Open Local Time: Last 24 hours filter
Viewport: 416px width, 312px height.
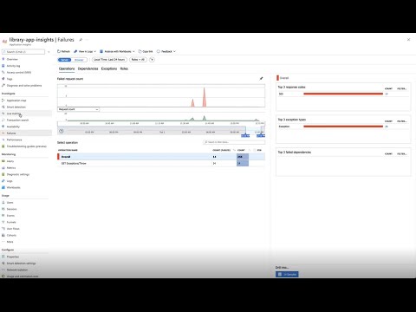[109, 60]
